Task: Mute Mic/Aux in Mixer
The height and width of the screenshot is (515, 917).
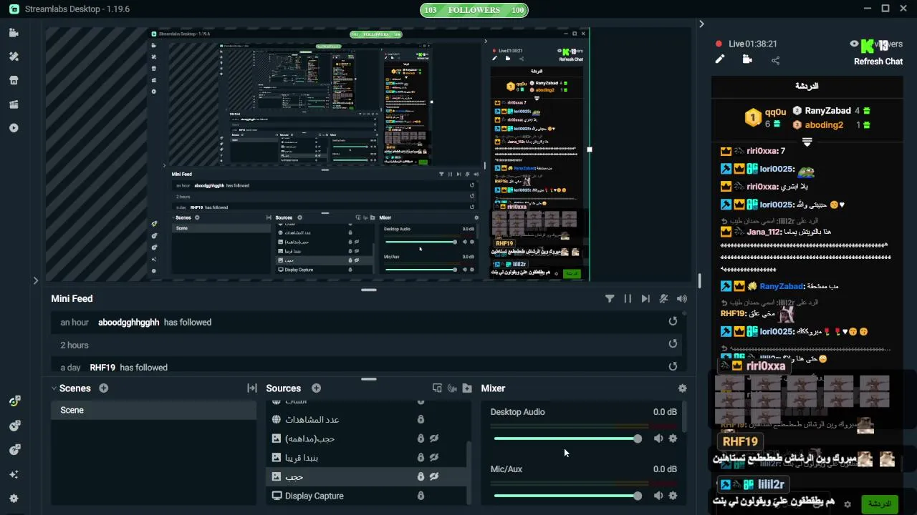Action: point(658,496)
